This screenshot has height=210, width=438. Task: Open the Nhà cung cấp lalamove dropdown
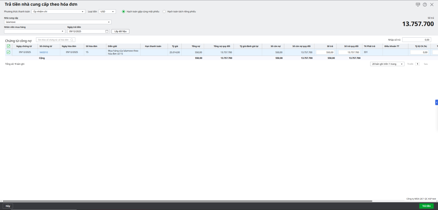pyautogui.click(x=109, y=22)
